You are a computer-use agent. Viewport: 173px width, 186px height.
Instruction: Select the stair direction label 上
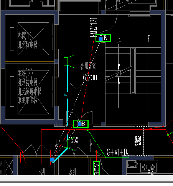pos(119,39)
